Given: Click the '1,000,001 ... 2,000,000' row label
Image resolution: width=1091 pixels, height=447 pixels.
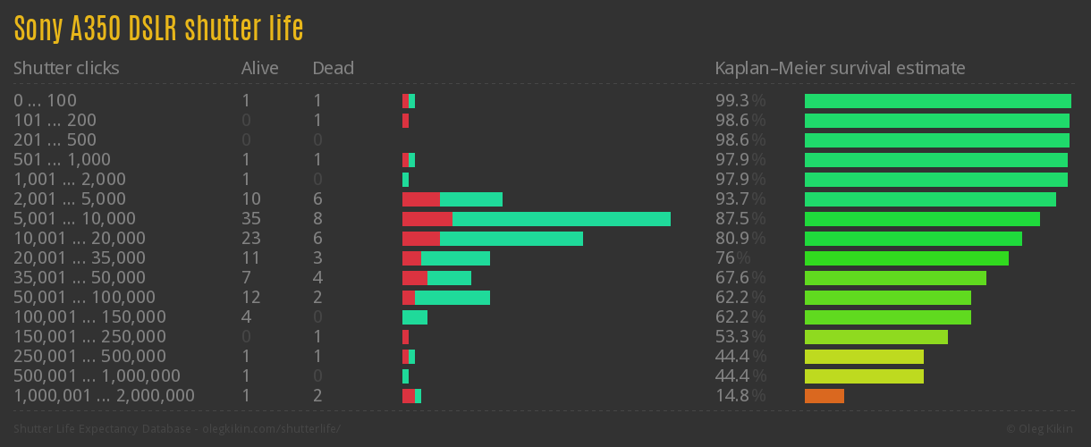Looking at the screenshot, I should pyautogui.click(x=104, y=396).
